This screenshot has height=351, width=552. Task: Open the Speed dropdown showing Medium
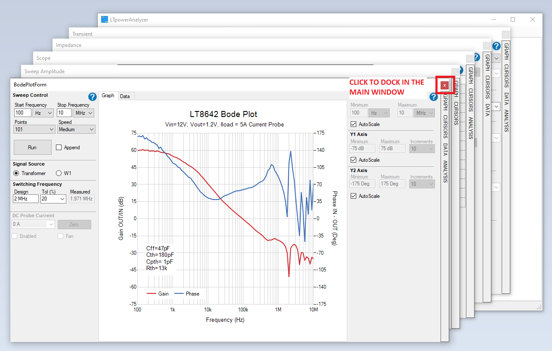click(76, 129)
